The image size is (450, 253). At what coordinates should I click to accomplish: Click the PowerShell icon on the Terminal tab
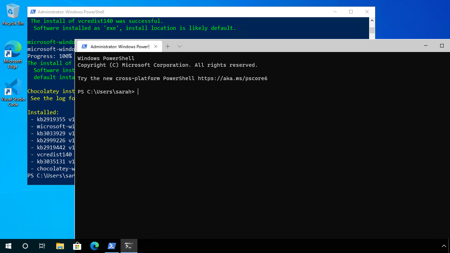click(84, 46)
